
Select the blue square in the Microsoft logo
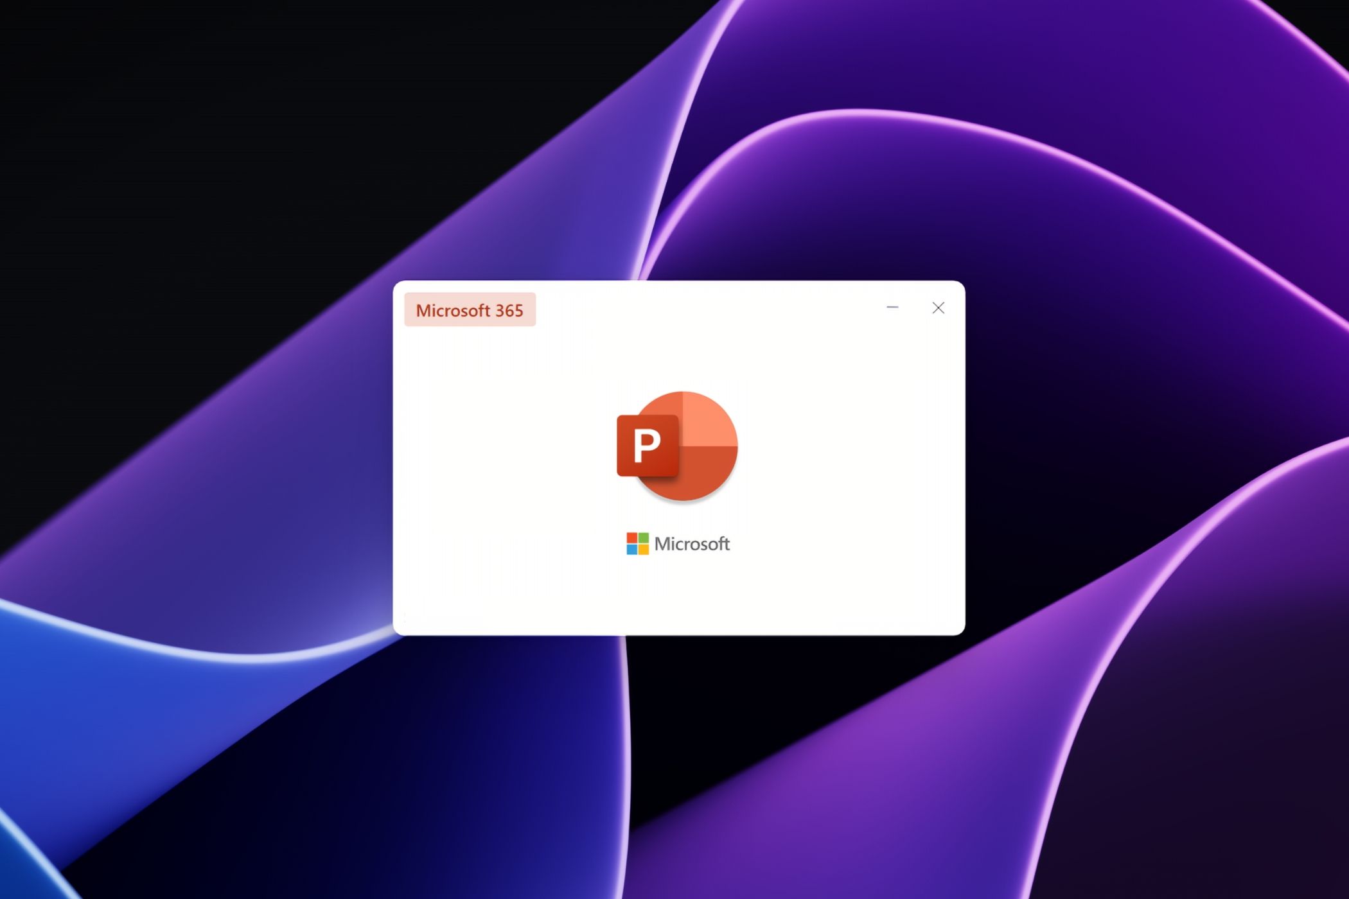pyautogui.click(x=631, y=550)
